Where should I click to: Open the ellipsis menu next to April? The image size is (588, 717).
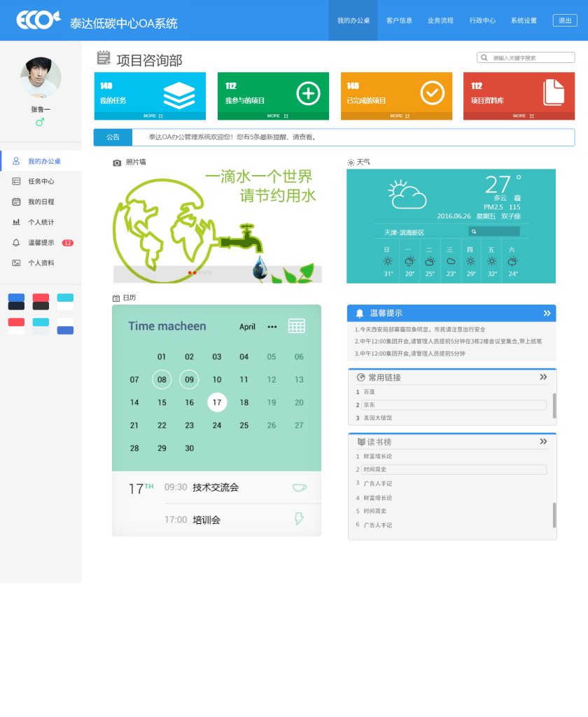272,326
